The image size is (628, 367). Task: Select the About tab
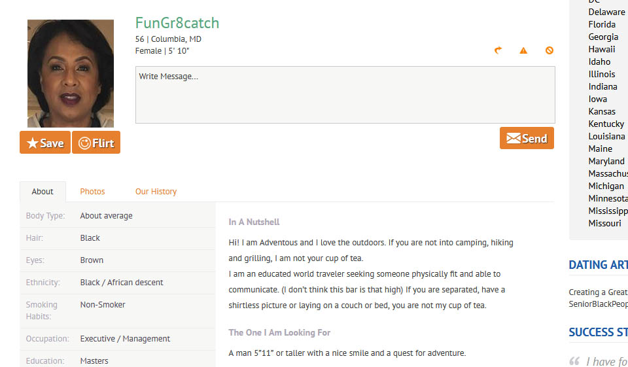tap(43, 192)
